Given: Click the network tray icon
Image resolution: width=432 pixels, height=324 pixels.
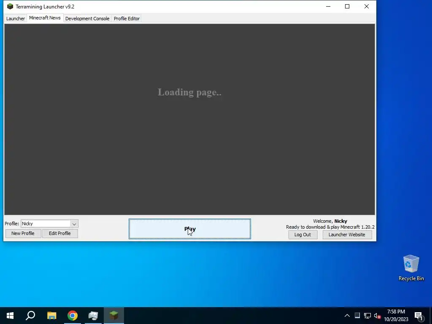Looking at the screenshot, I should 367,316.
